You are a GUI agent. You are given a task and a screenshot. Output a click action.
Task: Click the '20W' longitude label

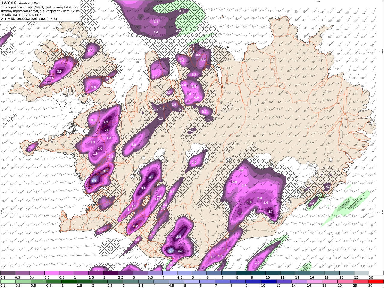coord(160,1)
